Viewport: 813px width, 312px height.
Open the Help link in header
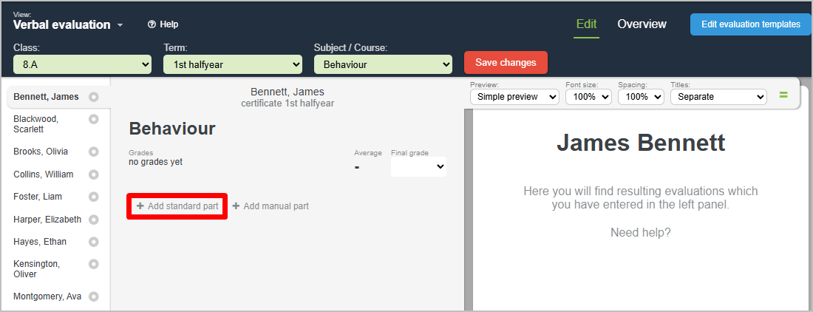[x=163, y=24]
